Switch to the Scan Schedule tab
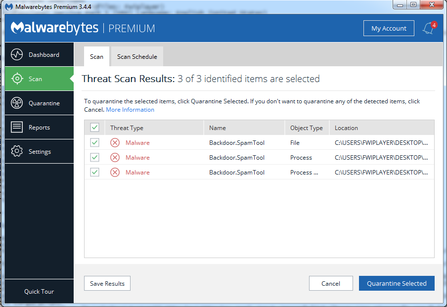This screenshot has height=307, width=447. [137, 57]
